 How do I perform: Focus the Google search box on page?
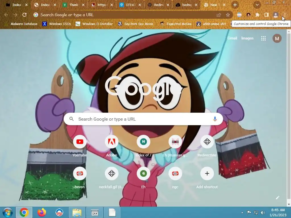click(143, 119)
